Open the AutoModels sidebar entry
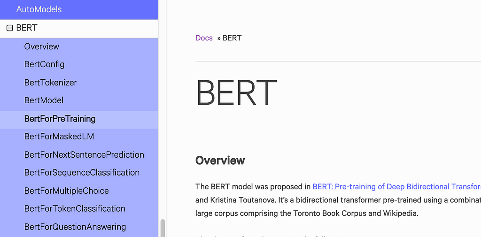Image resolution: width=481 pixels, height=237 pixels. (x=39, y=9)
